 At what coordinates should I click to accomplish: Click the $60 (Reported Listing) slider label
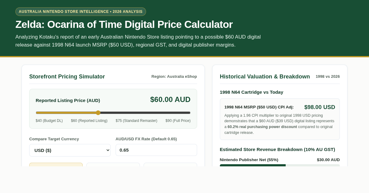[x=89, y=121]
